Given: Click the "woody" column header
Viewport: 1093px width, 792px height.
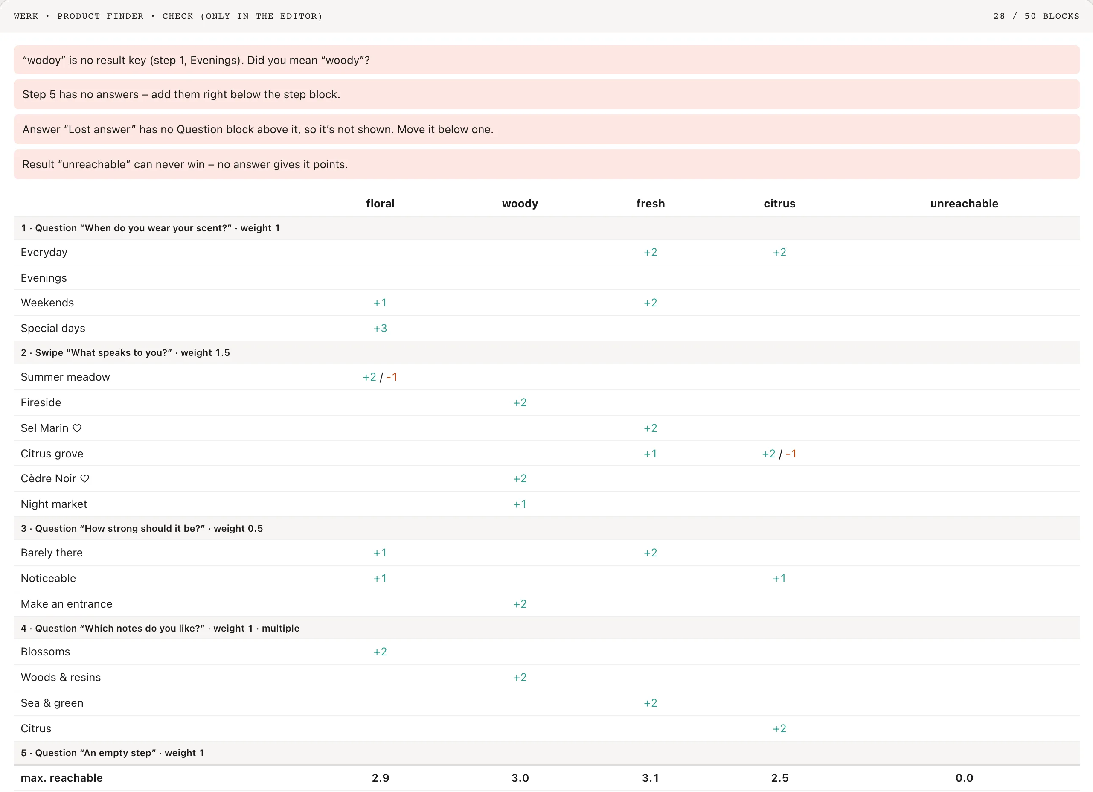Looking at the screenshot, I should click(x=520, y=204).
